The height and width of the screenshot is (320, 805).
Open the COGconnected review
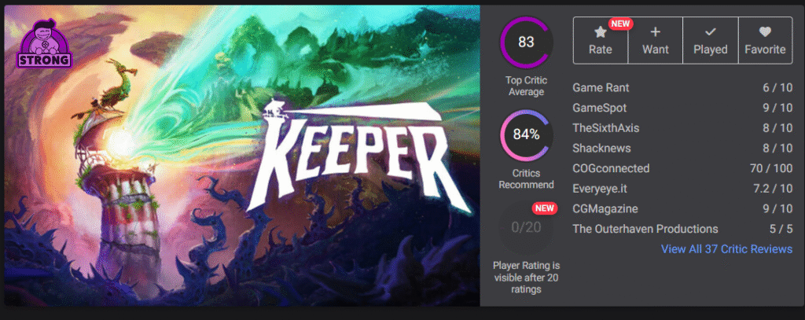(611, 168)
